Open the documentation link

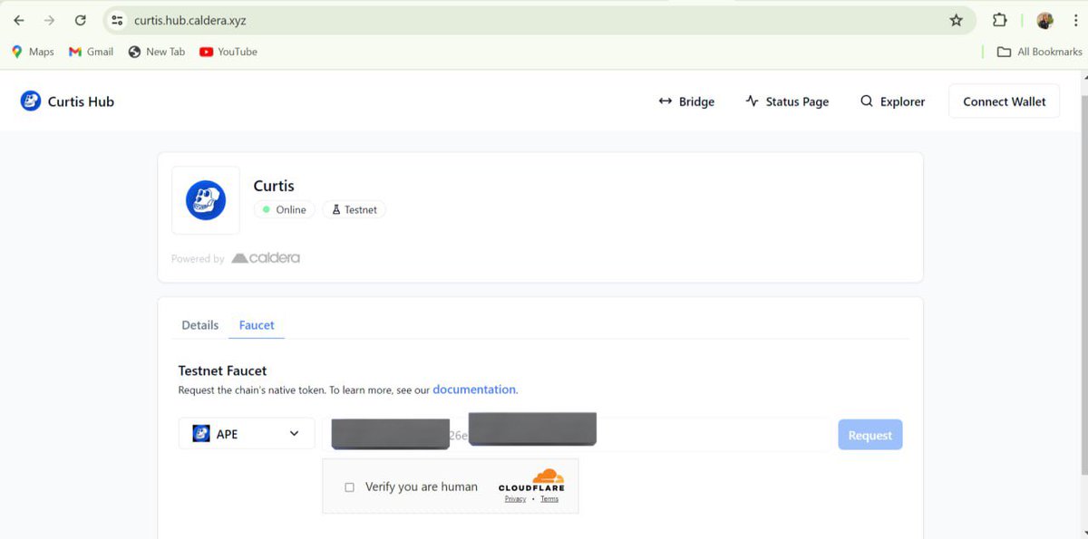coord(474,390)
